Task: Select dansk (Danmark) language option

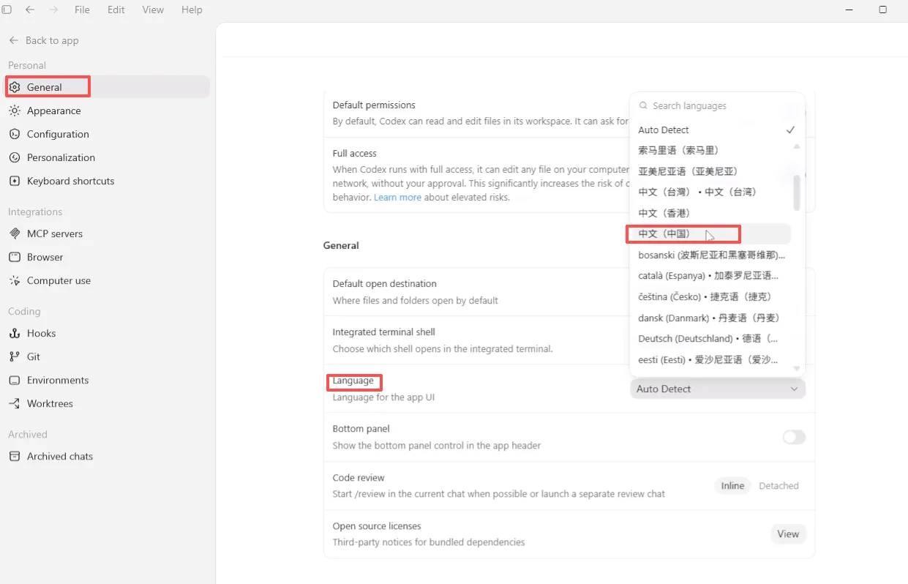Action: click(711, 318)
